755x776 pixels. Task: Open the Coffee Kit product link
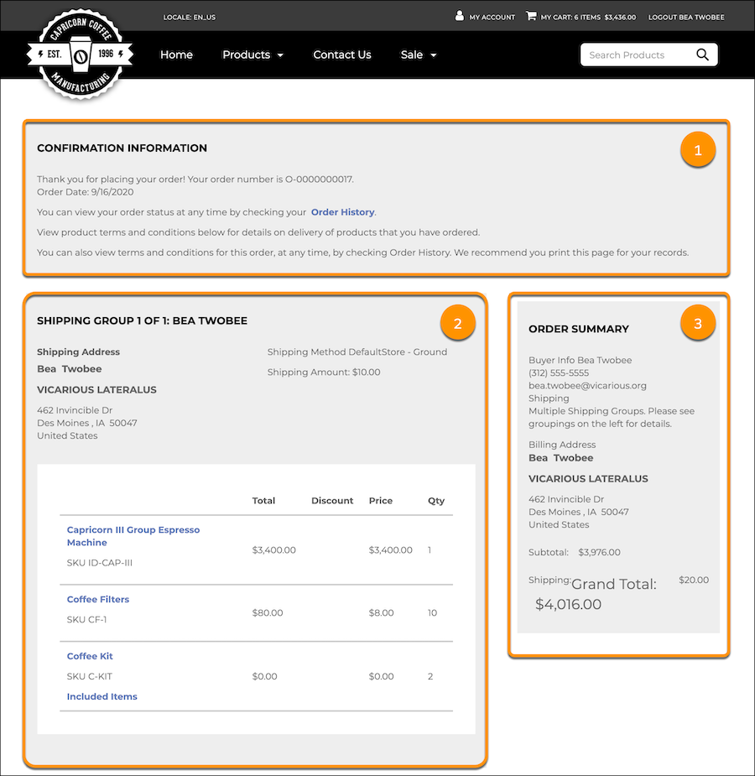tap(89, 656)
